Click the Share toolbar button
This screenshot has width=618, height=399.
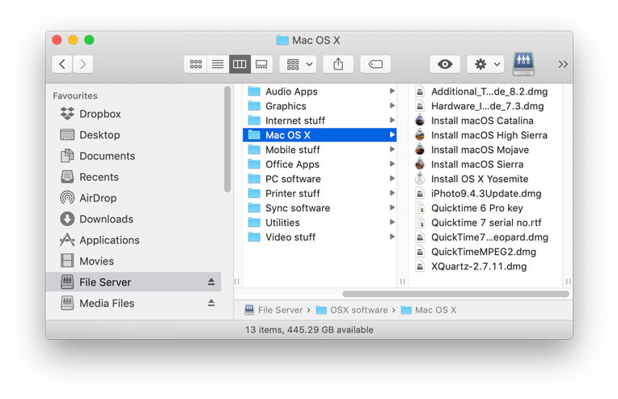(x=338, y=64)
